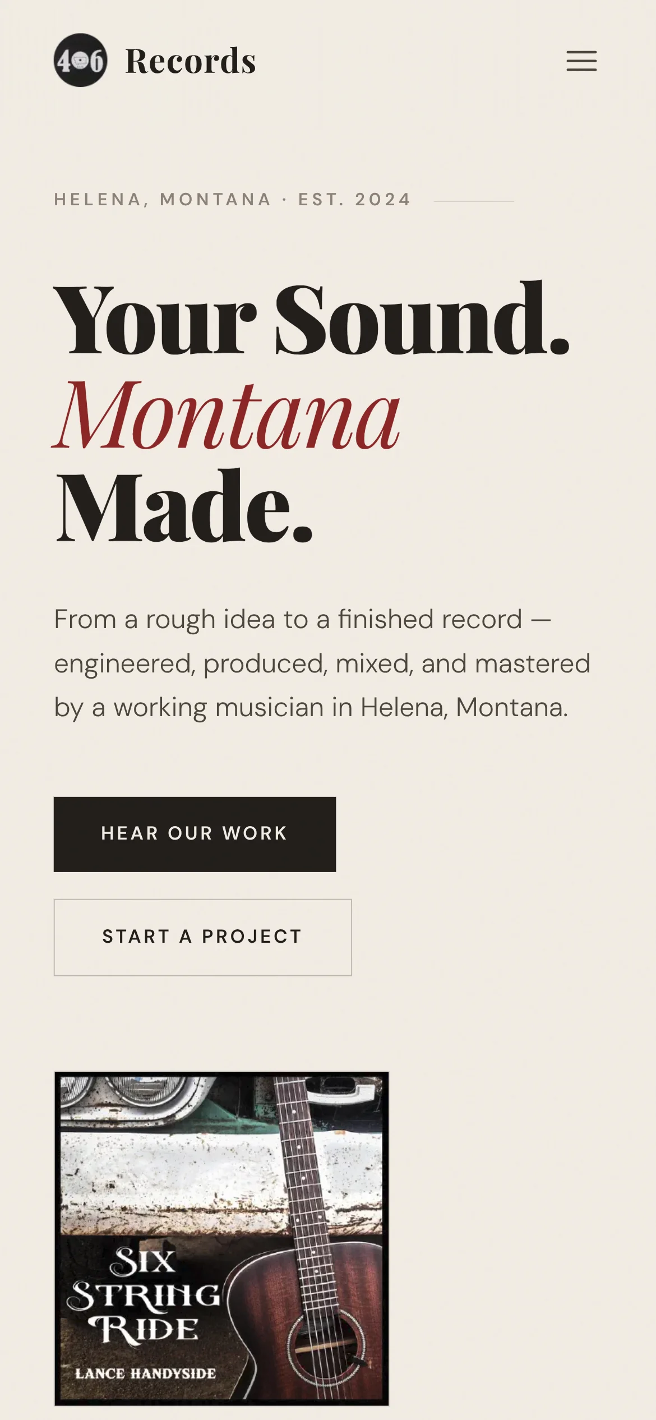
Task: Collapse the navigation using the menu control
Action: coord(580,61)
